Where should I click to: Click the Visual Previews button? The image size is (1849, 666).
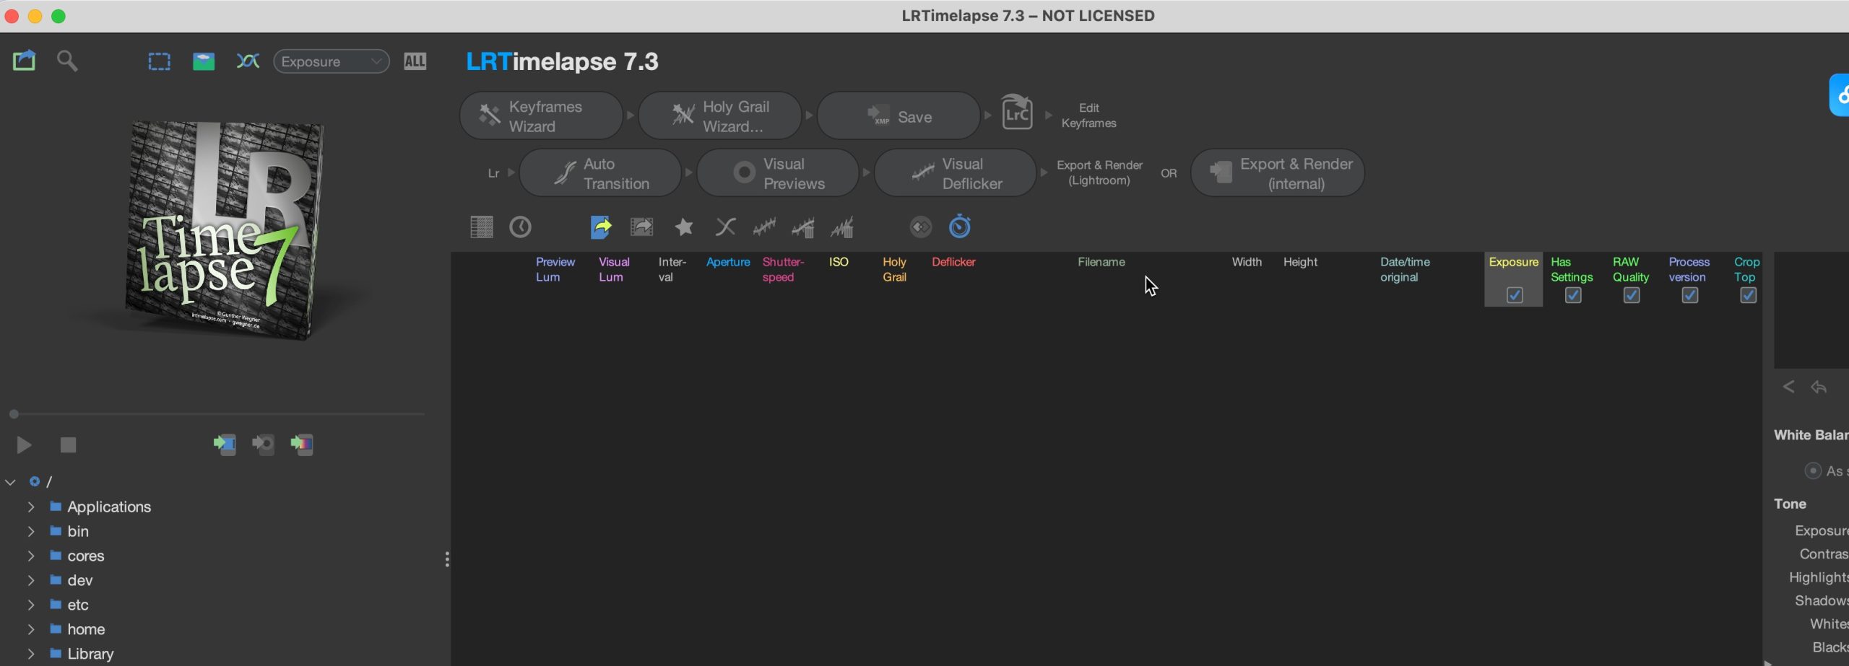(x=778, y=173)
